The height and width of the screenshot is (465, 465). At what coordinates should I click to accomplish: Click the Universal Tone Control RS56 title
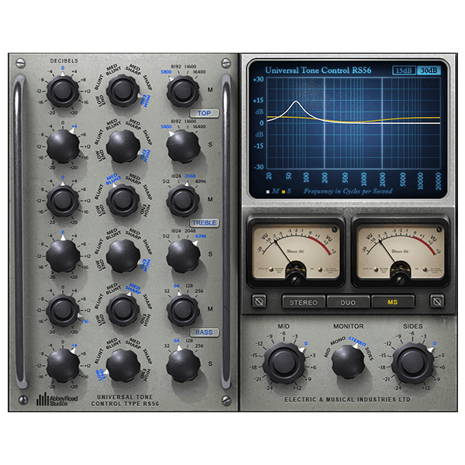pos(318,71)
